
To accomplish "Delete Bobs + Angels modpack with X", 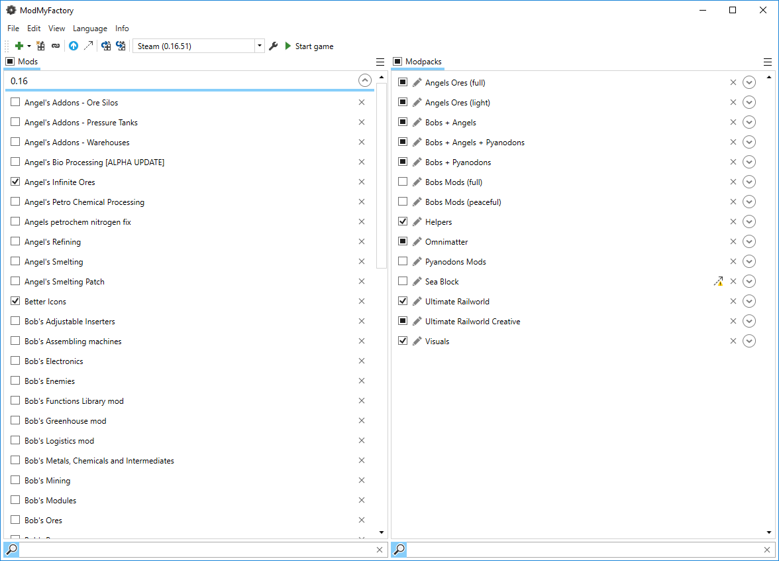I will pyautogui.click(x=733, y=122).
